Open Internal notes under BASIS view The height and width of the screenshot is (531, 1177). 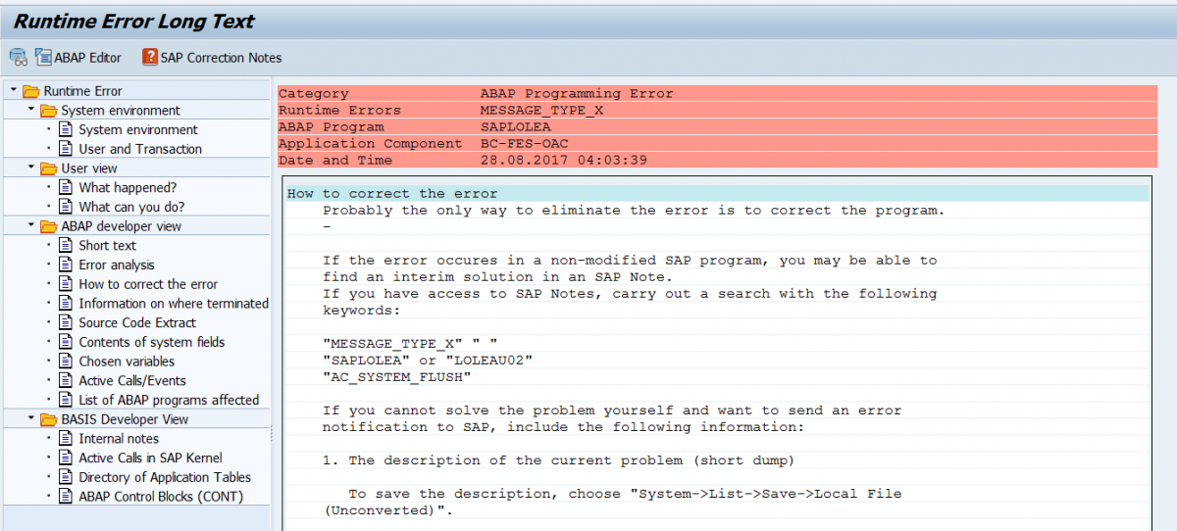click(119, 438)
